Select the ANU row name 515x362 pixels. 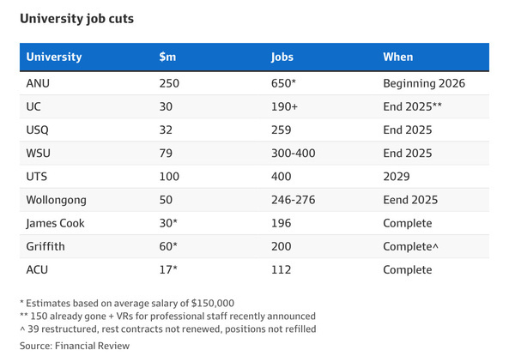pyautogui.click(x=40, y=84)
